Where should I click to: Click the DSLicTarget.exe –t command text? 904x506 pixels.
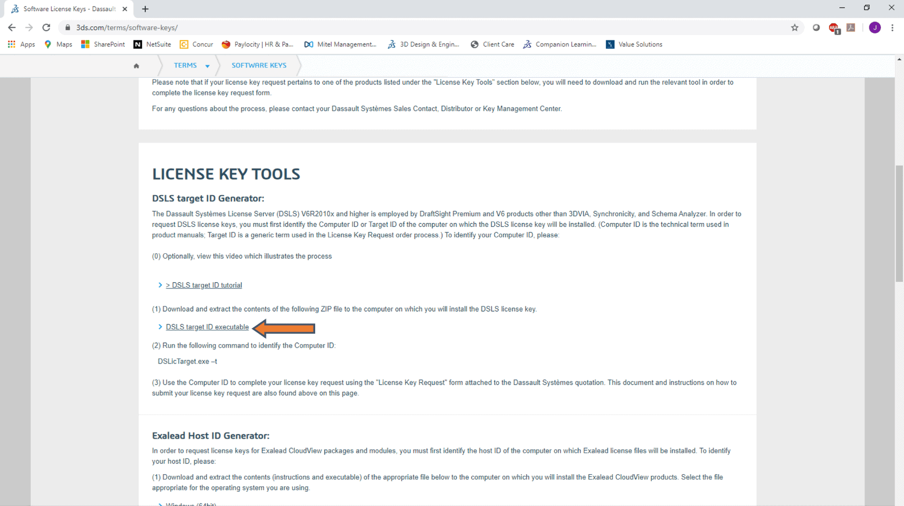187,361
